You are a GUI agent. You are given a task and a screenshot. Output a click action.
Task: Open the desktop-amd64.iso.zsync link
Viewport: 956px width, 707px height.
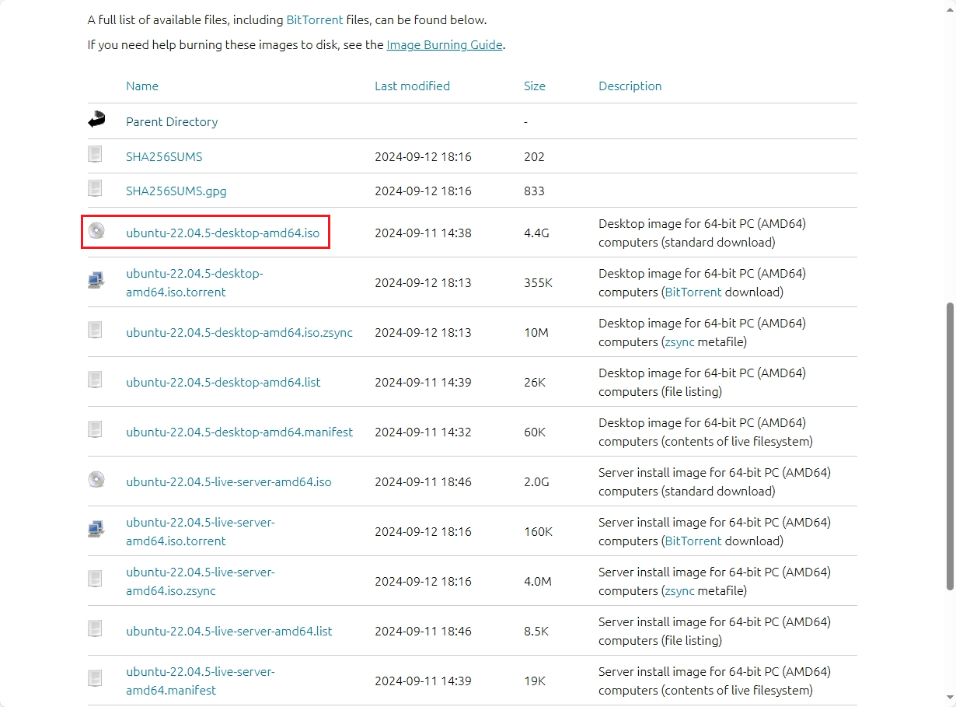pos(239,333)
